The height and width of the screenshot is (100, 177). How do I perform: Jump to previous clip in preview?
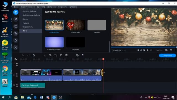point(138,50)
